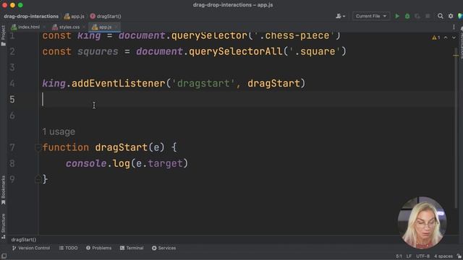
Task: Click 'target' property on line 8
Action: click(165, 163)
